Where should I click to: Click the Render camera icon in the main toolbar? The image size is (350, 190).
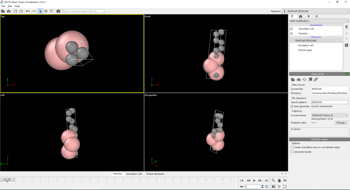click(58, 11)
